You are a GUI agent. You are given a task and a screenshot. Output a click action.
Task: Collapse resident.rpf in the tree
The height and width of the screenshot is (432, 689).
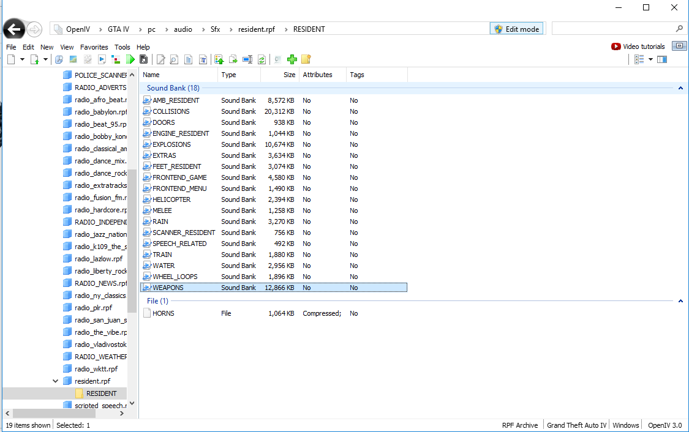[x=57, y=381]
